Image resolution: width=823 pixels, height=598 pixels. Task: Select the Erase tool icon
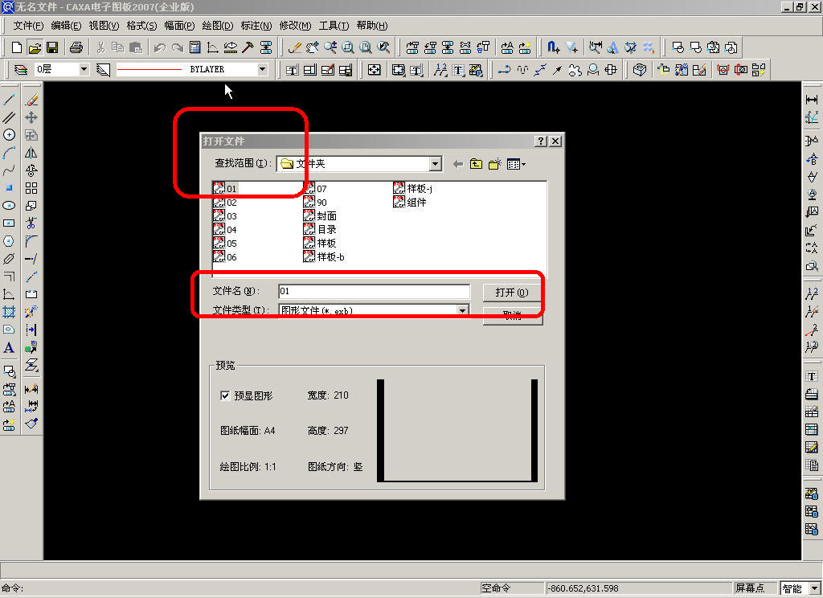[x=31, y=100]
